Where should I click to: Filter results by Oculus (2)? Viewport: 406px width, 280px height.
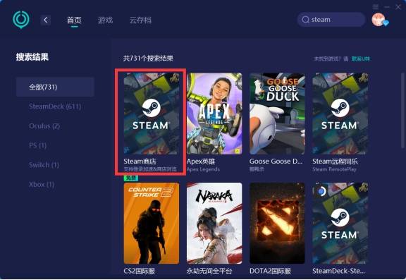click(44, 126)
